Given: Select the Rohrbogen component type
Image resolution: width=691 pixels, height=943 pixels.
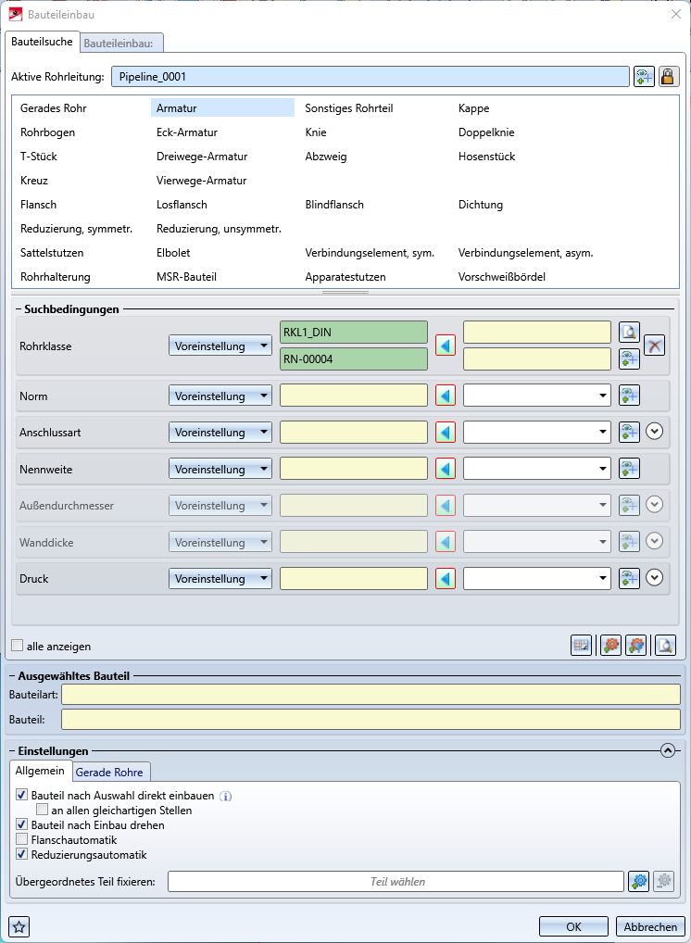Looking at the screenshot, I should pos(48,132).
